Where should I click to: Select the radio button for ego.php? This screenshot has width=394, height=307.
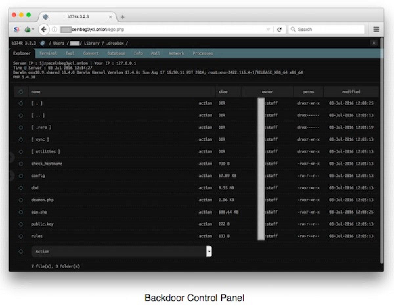[x=21, y=212]
